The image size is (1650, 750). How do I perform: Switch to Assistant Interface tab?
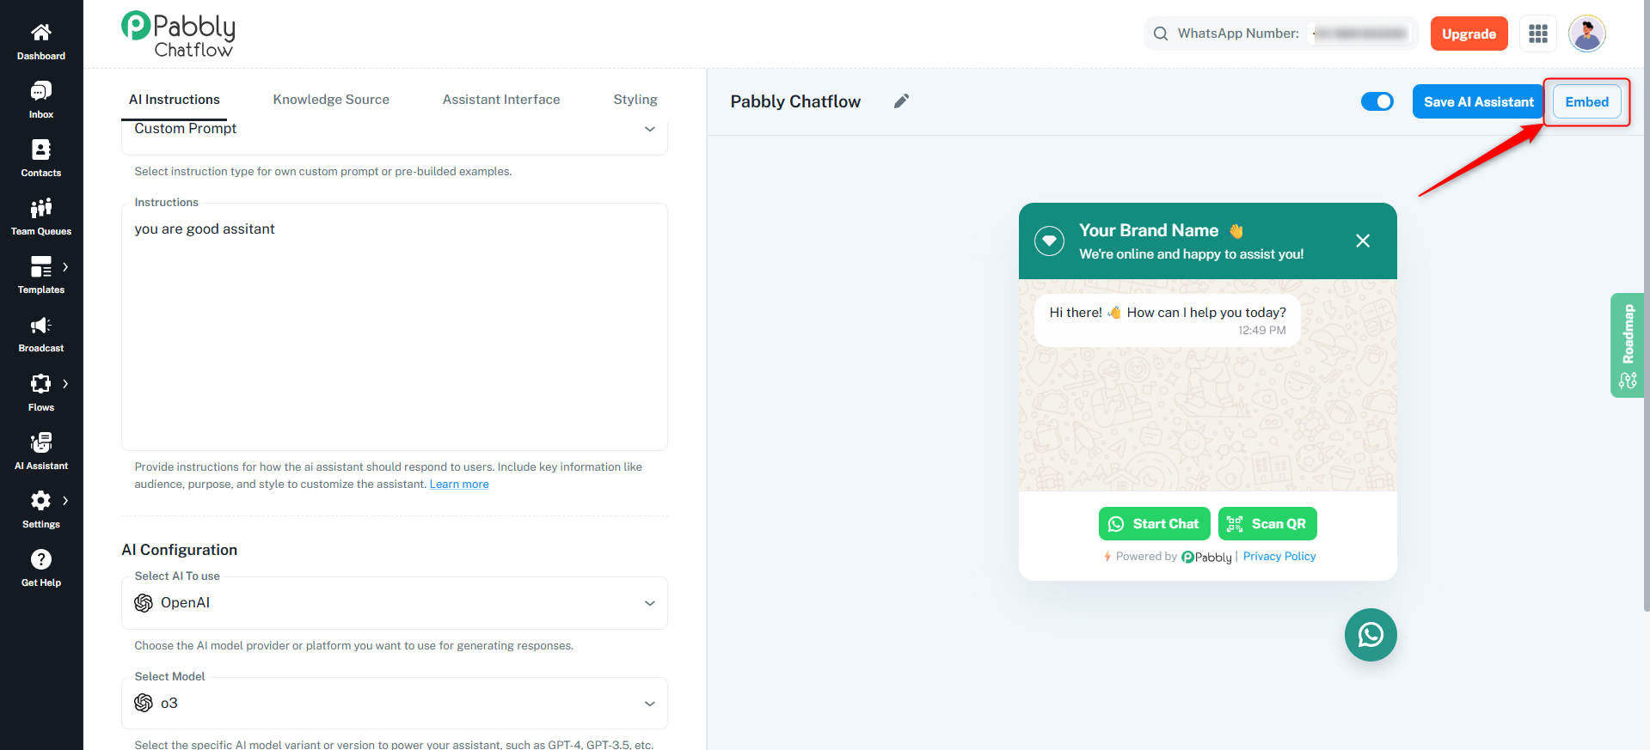(501, 100)
